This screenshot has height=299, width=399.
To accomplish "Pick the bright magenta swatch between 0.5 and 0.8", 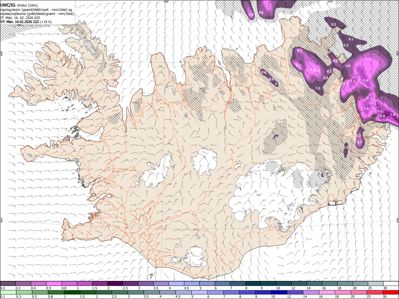I will [x=54, y=283].
